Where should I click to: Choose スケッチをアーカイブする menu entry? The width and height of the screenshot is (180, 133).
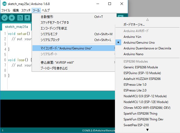tap(74, 22)
